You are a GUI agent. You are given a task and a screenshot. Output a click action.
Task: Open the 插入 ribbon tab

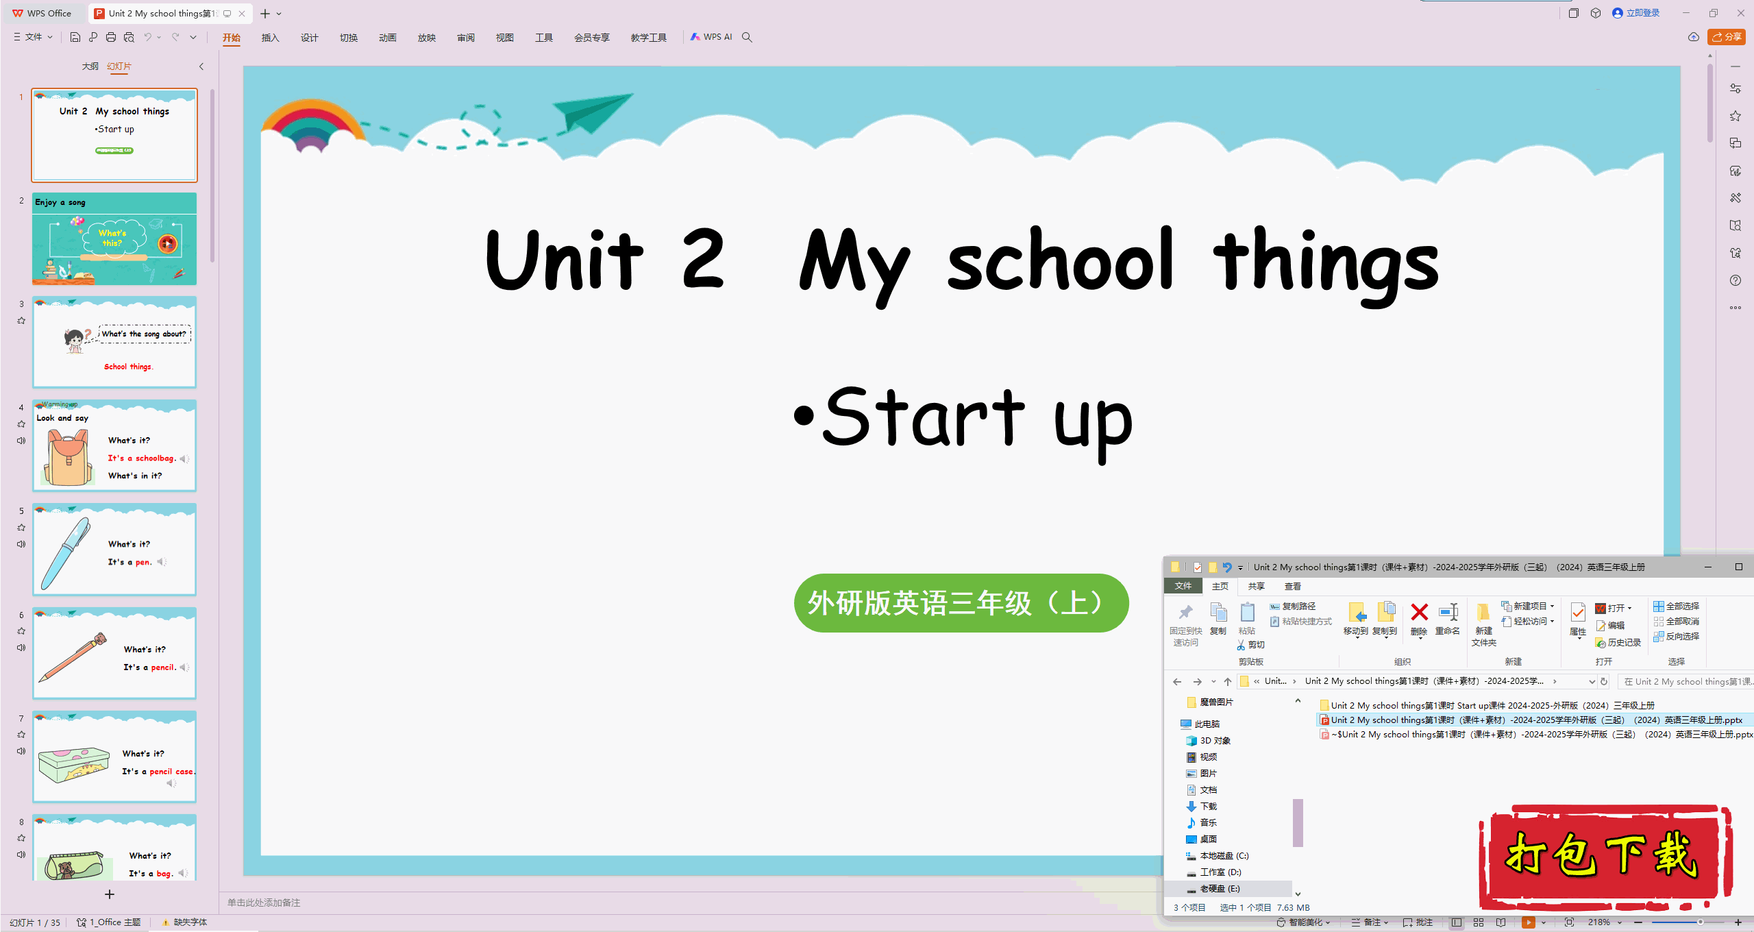point(270,38)
